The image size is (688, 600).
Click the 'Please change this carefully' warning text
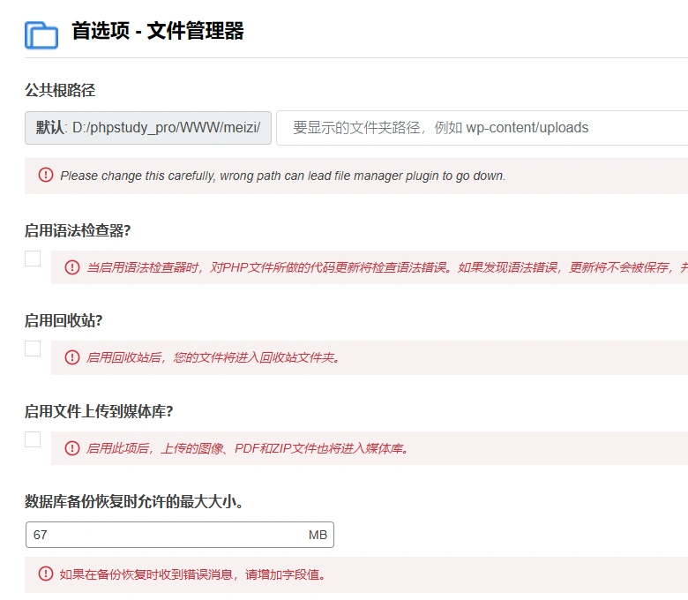tap(283, 176)
